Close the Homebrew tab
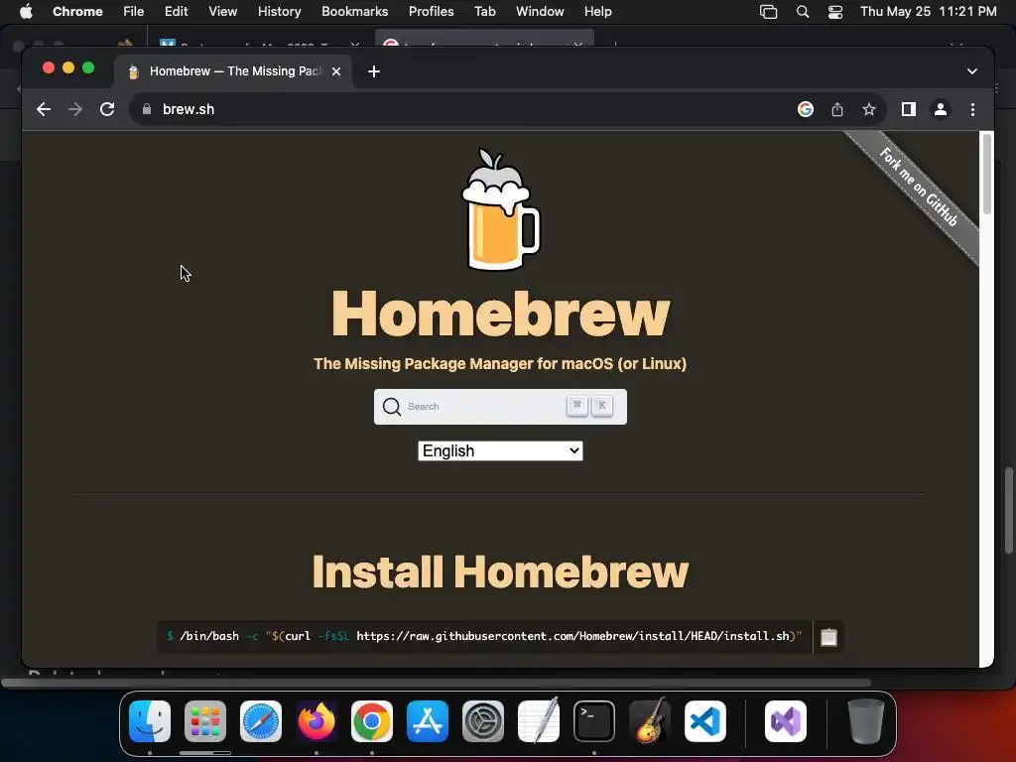The height and width of the screenshot is (762, 1016). click(336, 71)
